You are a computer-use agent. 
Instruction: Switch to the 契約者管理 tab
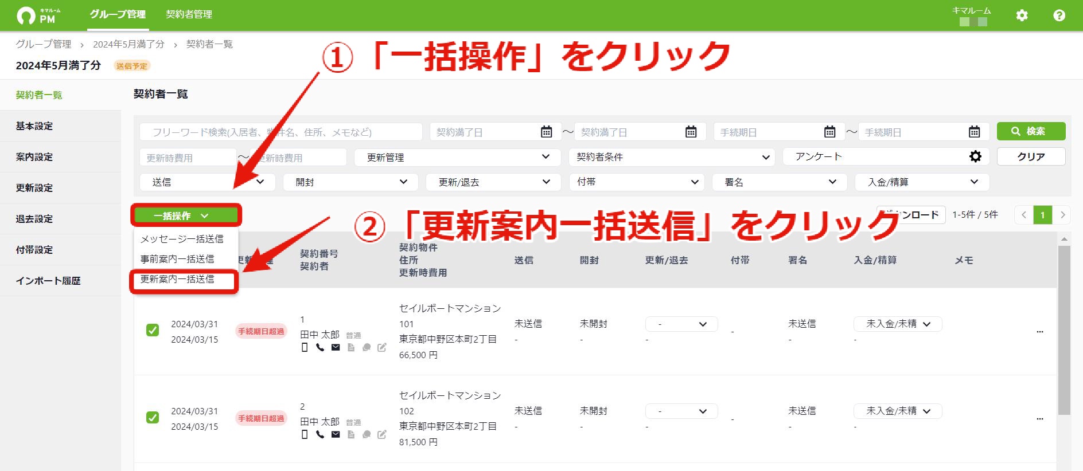[189, 14]
